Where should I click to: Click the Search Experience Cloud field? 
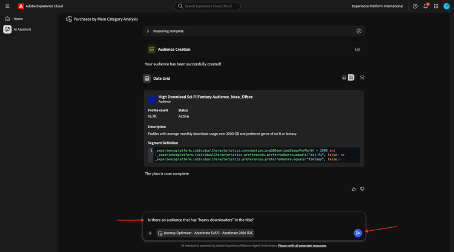point(207,6)
